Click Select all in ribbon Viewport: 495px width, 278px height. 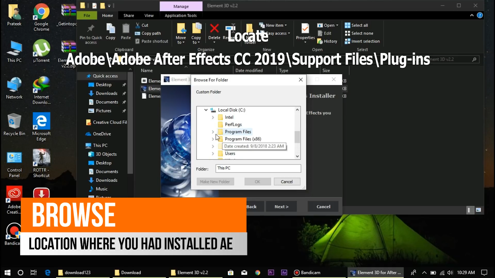[x=356, y=25]
